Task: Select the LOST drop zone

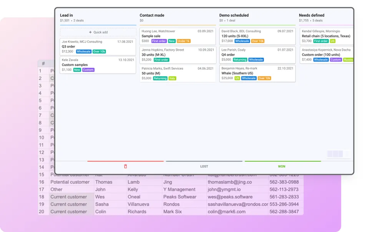Action: [x=204, y=166]
